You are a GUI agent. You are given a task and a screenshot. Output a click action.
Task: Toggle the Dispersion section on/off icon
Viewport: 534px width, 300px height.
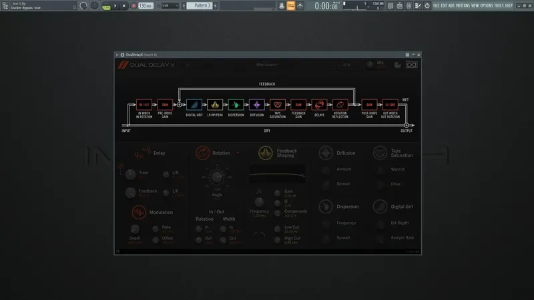pyautogui.click(x=326, y=207)
